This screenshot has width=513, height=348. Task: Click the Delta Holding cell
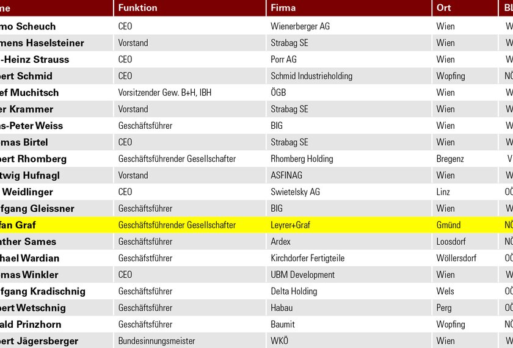click(295, 291)
